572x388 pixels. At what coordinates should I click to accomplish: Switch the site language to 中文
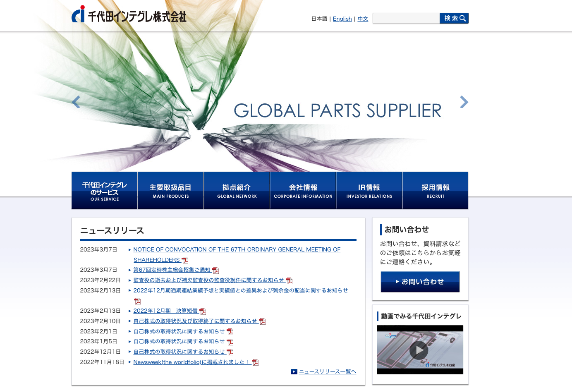363,19
